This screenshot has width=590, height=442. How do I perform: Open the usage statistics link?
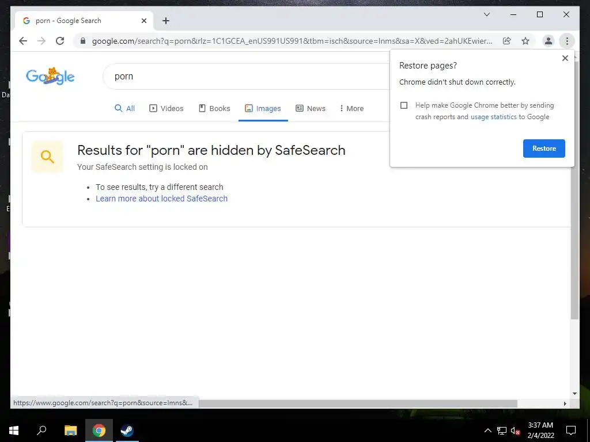(x=493, y=117)
